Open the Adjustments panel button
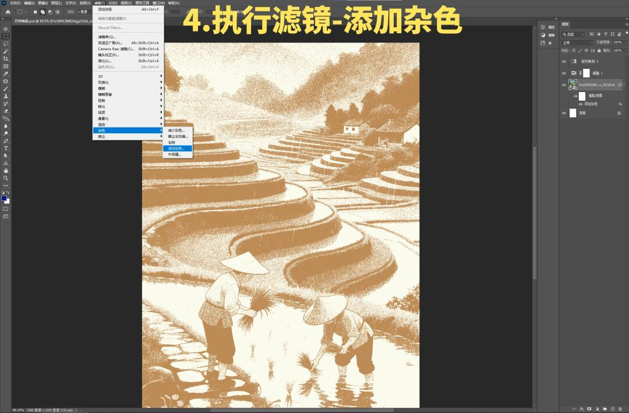Image resolution: width=629 pixels, height=413 pixels. point(547,36)
